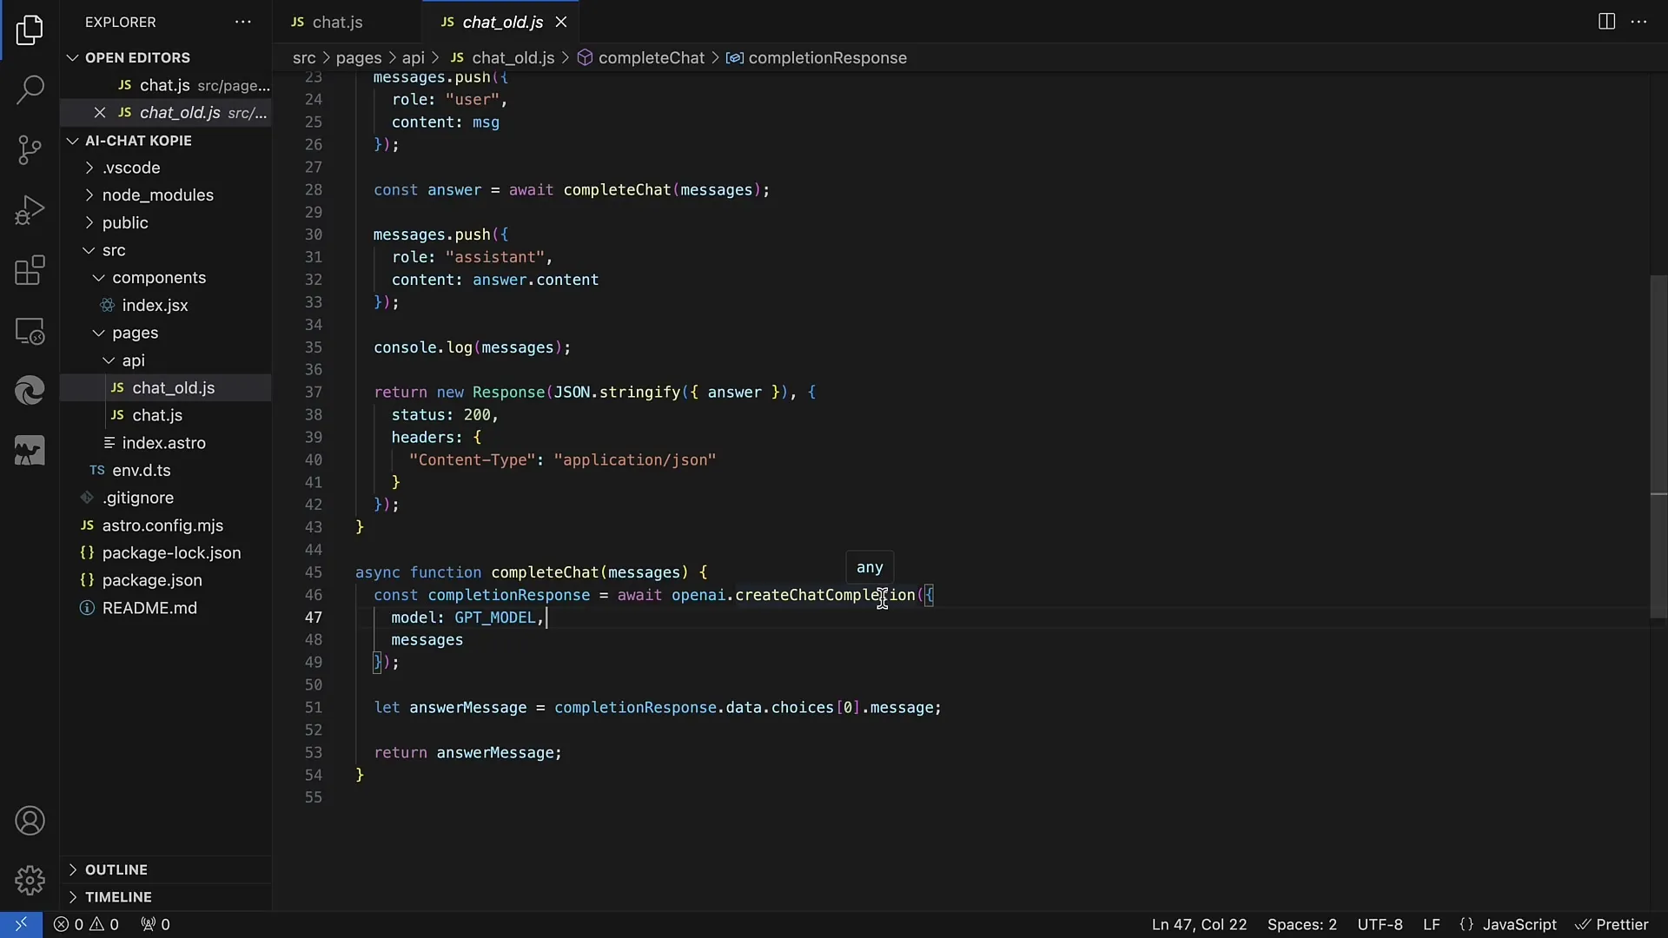Open the Manage gear icon
Viewport: 1668px width, 938px height.
click(x=30, y=880)
